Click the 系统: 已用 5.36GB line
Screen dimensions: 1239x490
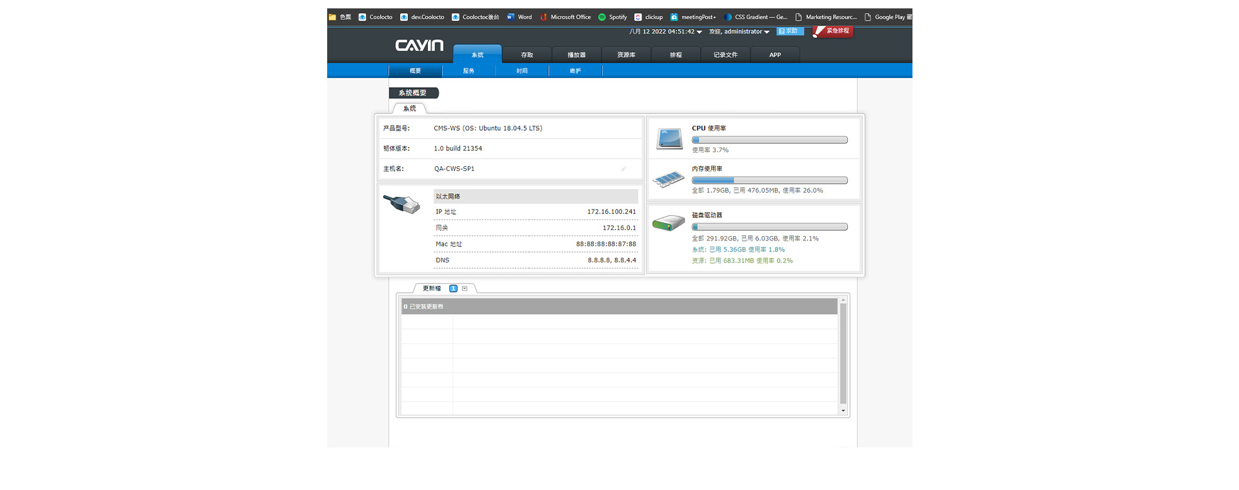click(738, 250)
